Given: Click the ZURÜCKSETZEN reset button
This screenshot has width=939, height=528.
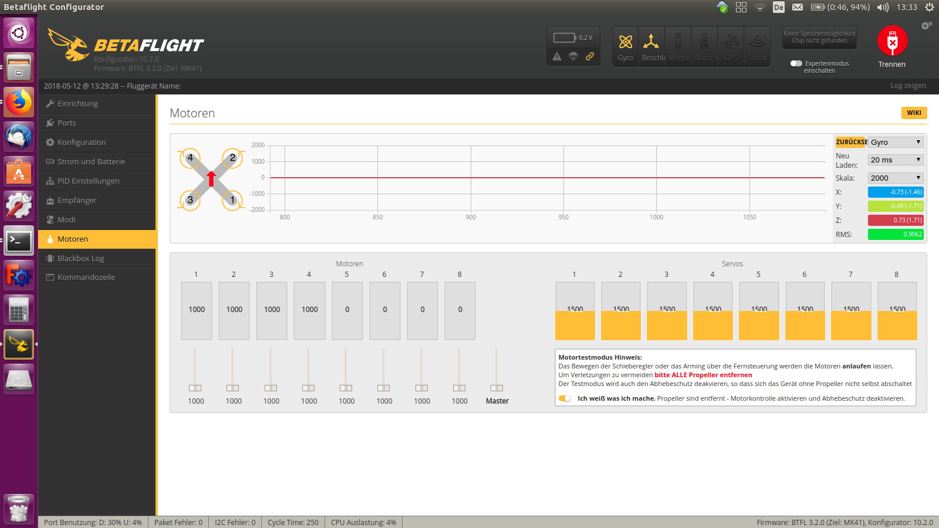Looking at the screenshot, I should [852, 142].
